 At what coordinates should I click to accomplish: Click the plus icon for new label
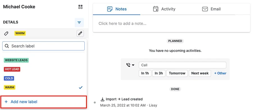coord(6,102)
